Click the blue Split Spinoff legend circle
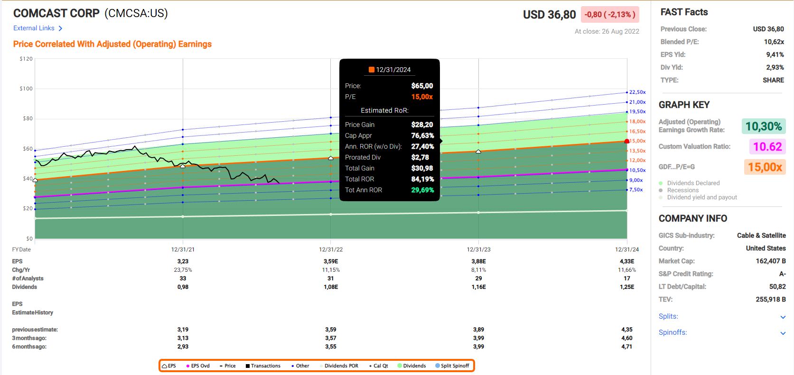This screenshot has width=794, height=375. (x=438, y=366)
